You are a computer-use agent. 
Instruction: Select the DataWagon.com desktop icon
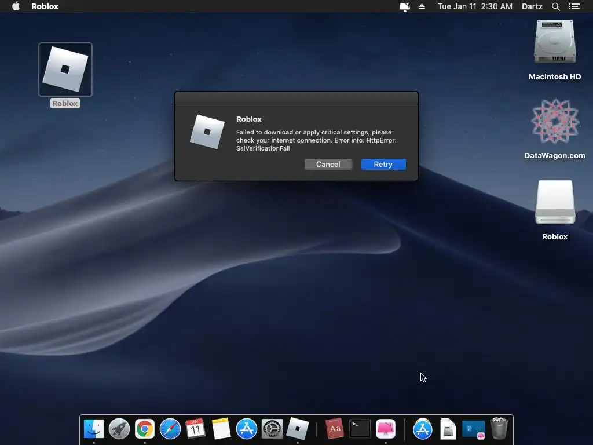pos(555,122)
